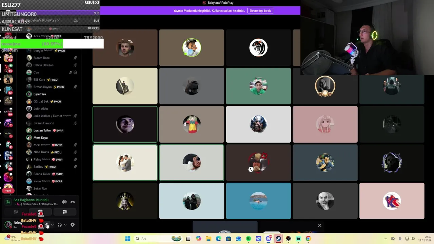The image size is (434, 244).
Task: Click 'Devre dışı bırak' button
Action: (260, 11)
